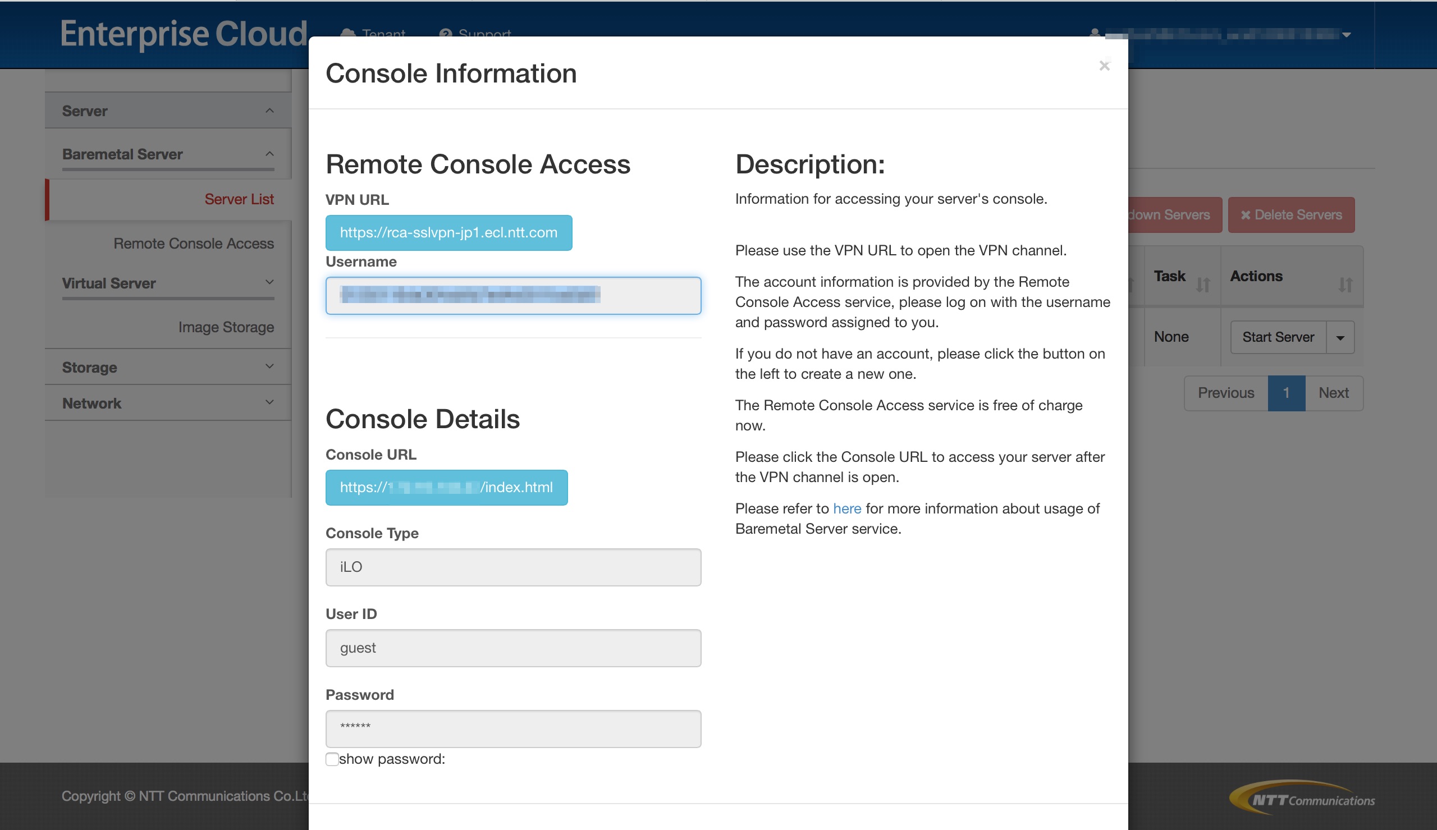Close the Console Information dialog
1437x830 pixels.
point(1104,66)
